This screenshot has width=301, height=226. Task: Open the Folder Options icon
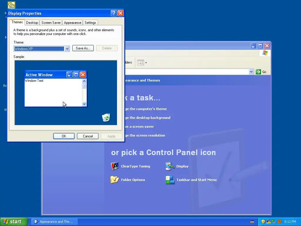[x=128, y=180]
